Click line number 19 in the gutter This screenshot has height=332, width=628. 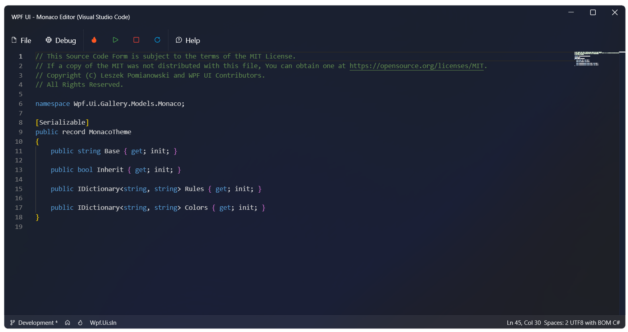[x=19, y=227]
